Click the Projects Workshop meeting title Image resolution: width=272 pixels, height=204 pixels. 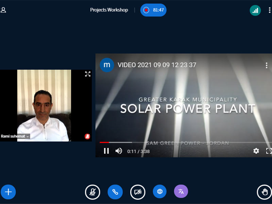tap(109, 10)
